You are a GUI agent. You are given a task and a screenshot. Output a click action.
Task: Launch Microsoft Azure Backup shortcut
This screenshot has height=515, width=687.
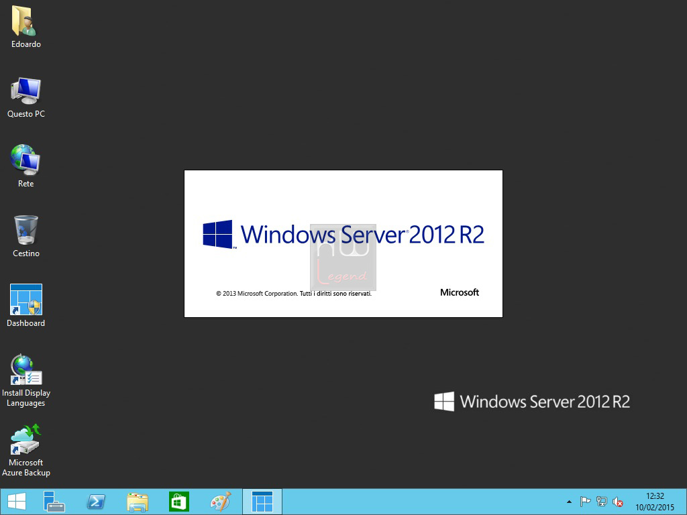click(x=26, y=439)
